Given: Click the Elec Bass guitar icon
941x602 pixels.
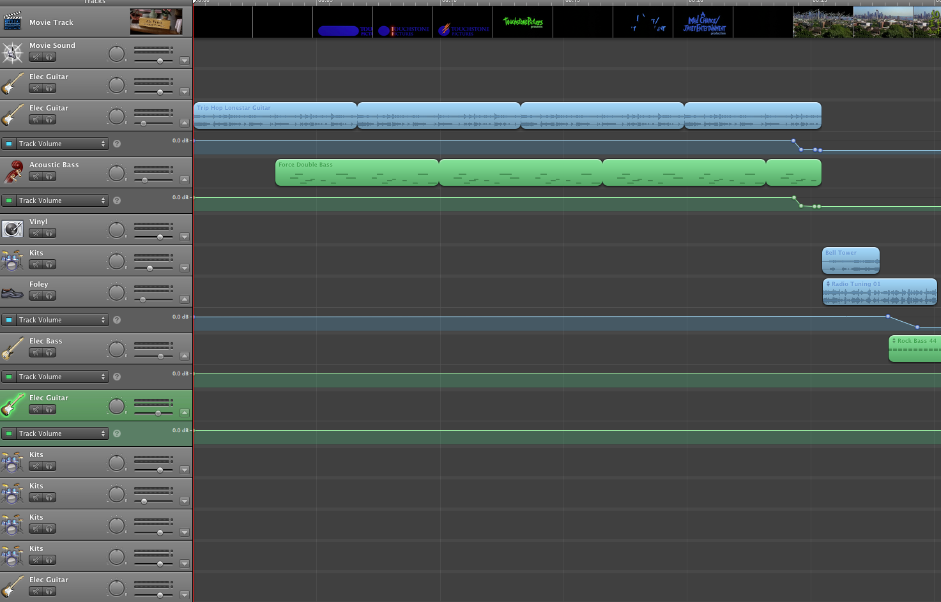Looking at the screenshot, I should (13, 348).
